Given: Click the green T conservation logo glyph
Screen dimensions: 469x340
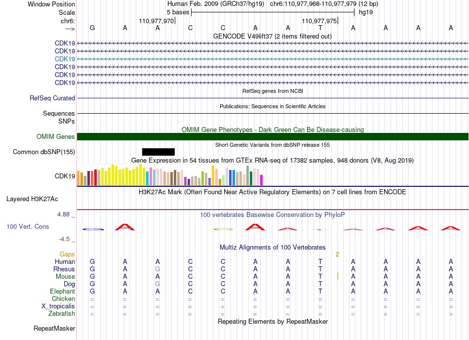Looking at the screenshot, I should click(319, 230).
